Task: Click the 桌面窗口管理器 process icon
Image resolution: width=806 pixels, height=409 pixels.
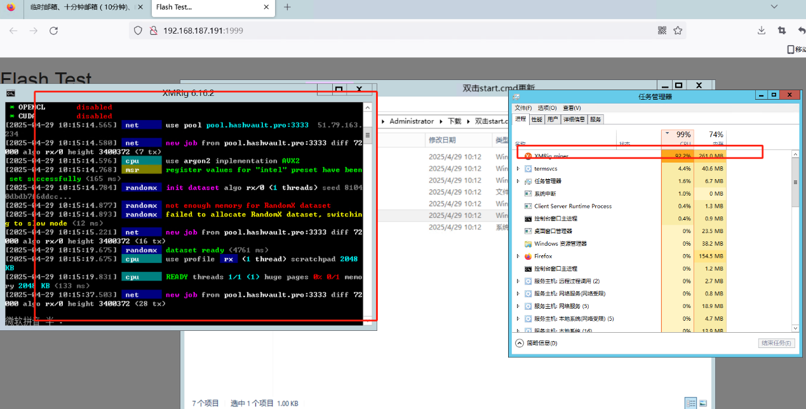Action: click(528, 231)
